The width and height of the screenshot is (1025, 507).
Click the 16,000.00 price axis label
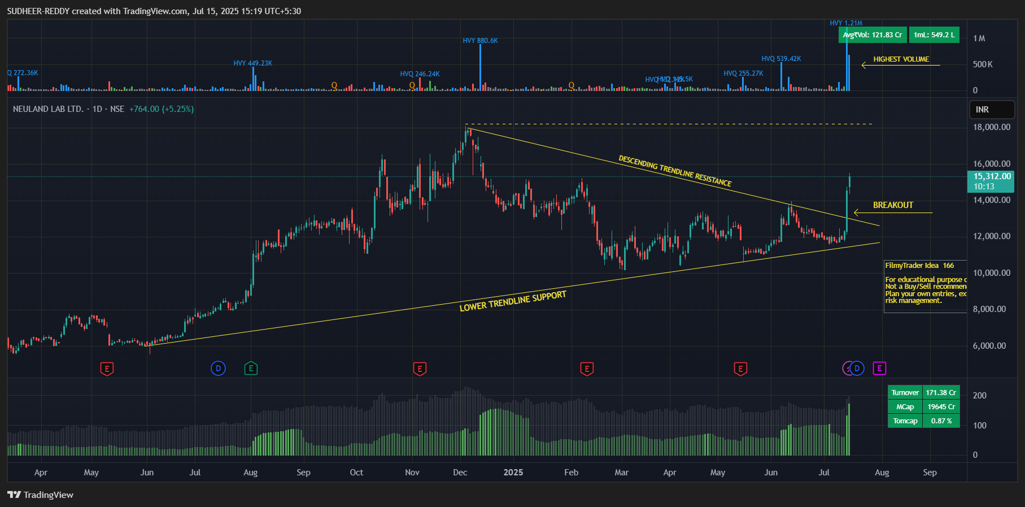[x=992, y=164]
